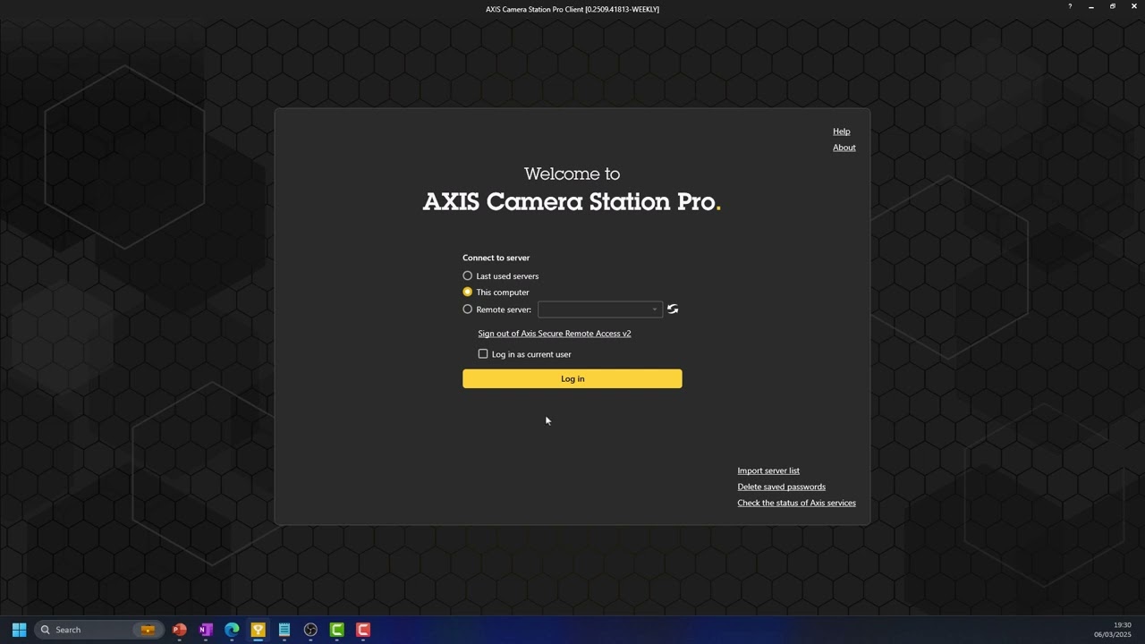Close the AXIS Camera Station Pro Client

click(1134, 6)
